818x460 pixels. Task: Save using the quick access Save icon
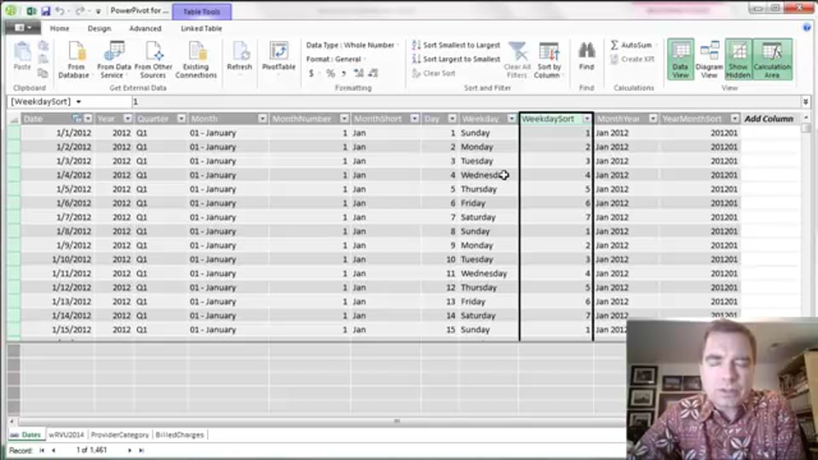(45, 10)
